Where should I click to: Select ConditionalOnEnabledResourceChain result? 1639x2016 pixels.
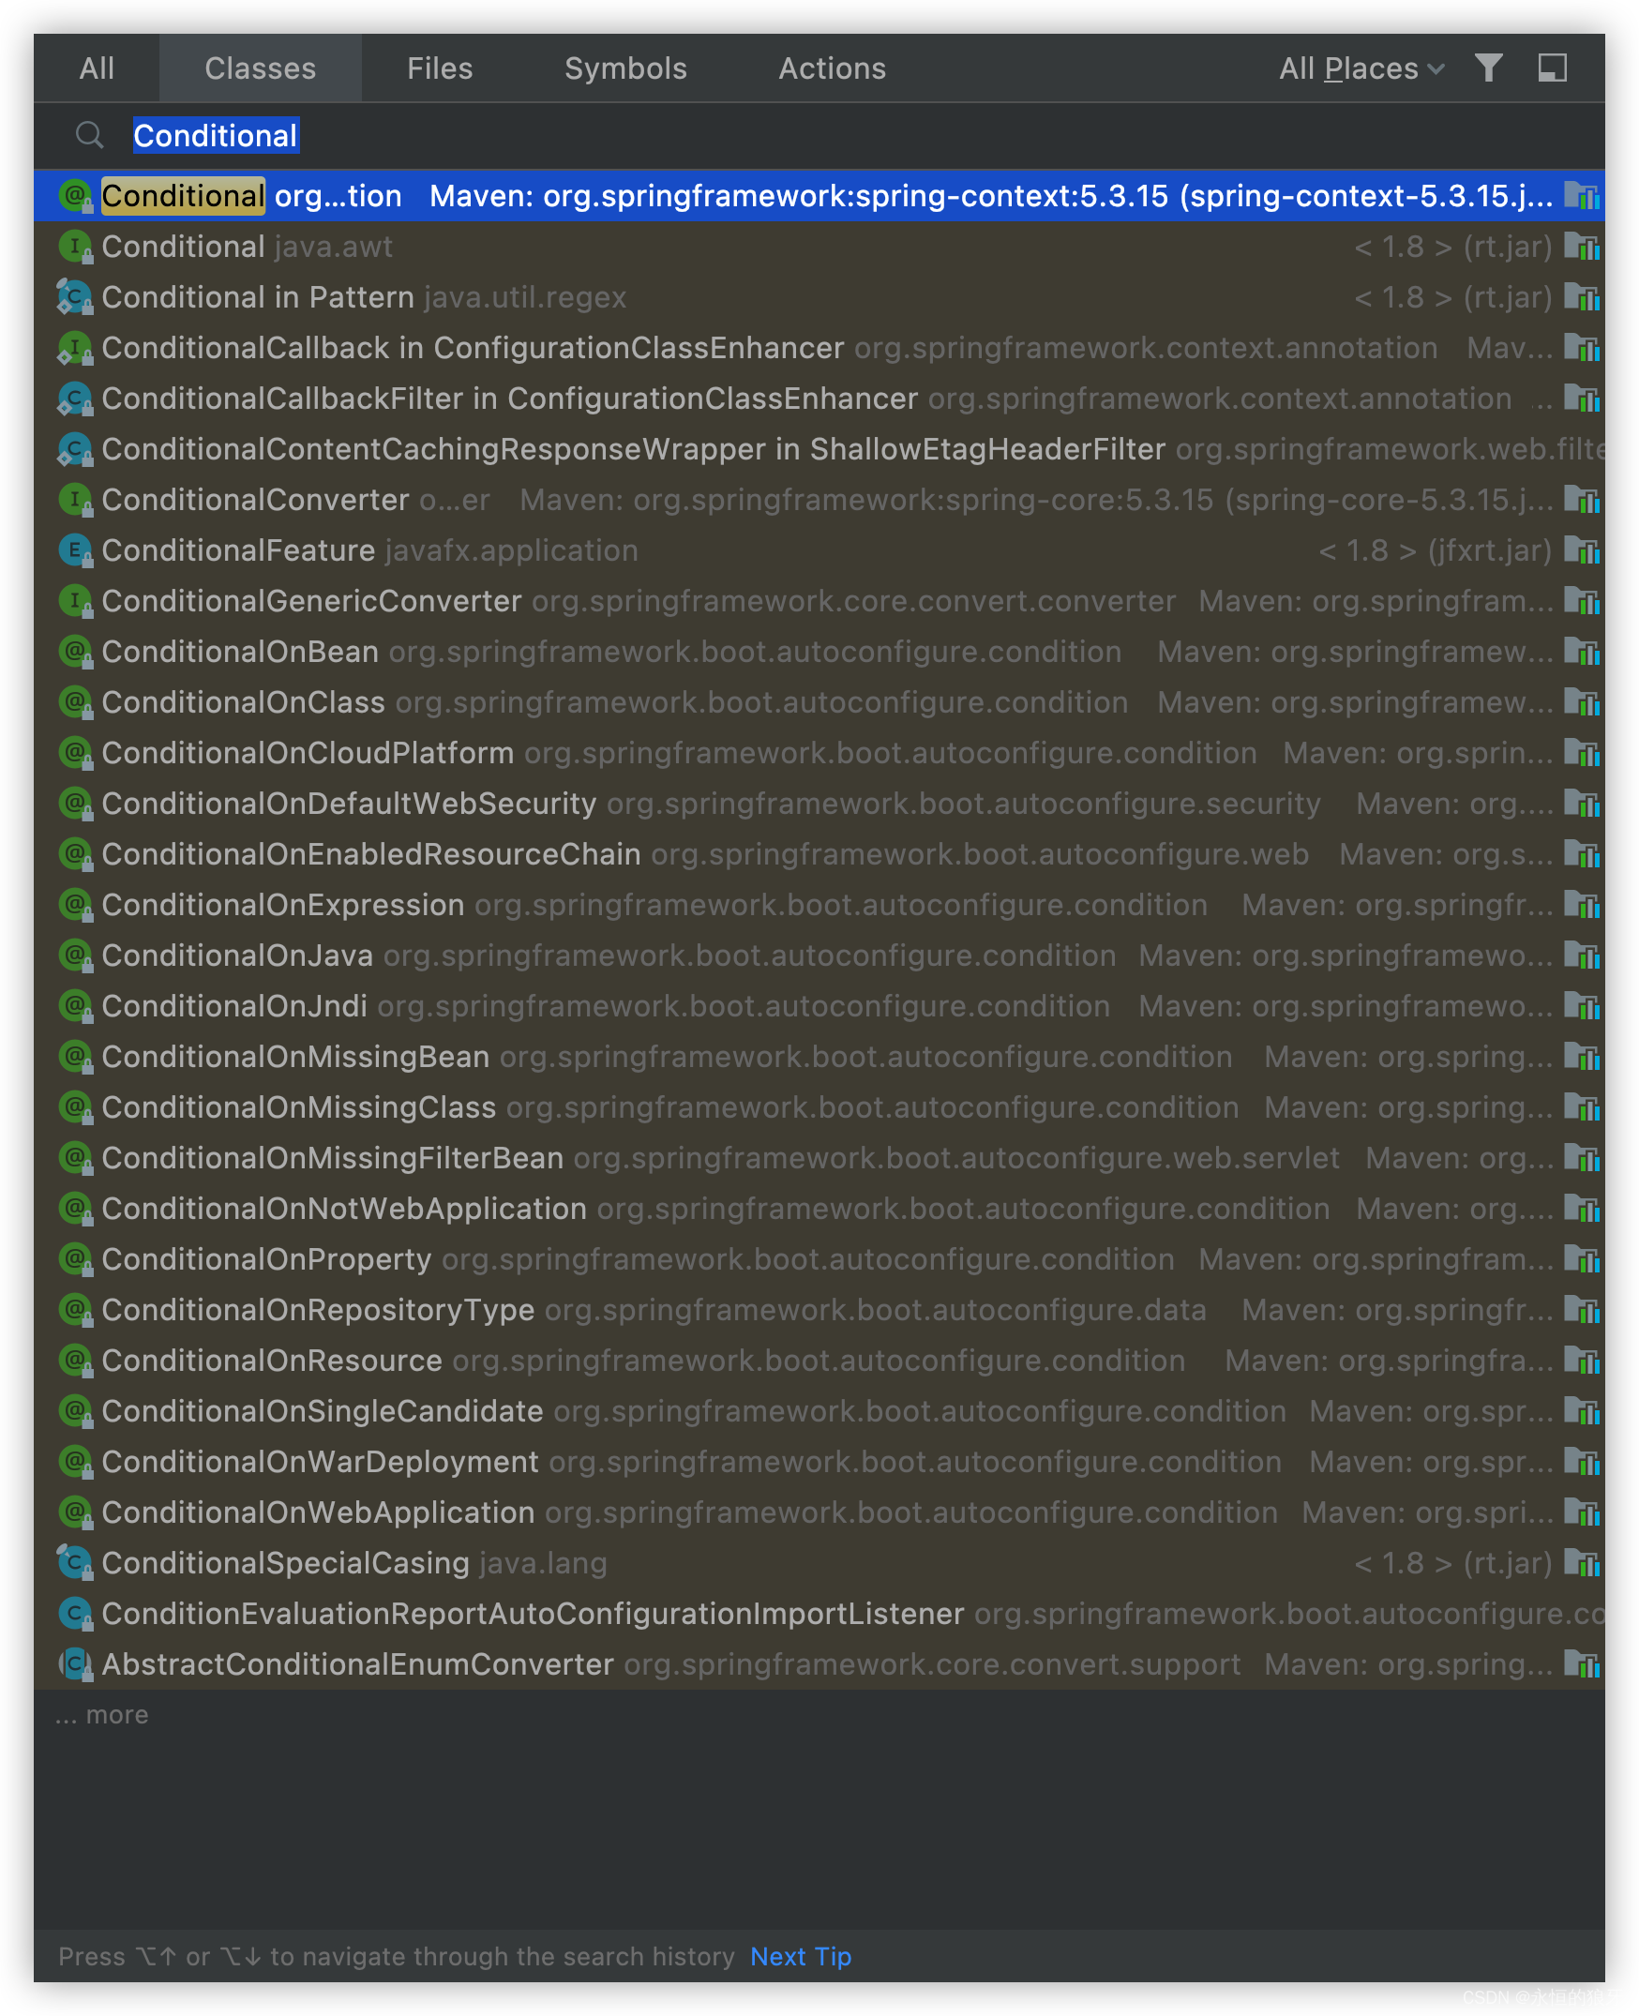pos(819,854)
